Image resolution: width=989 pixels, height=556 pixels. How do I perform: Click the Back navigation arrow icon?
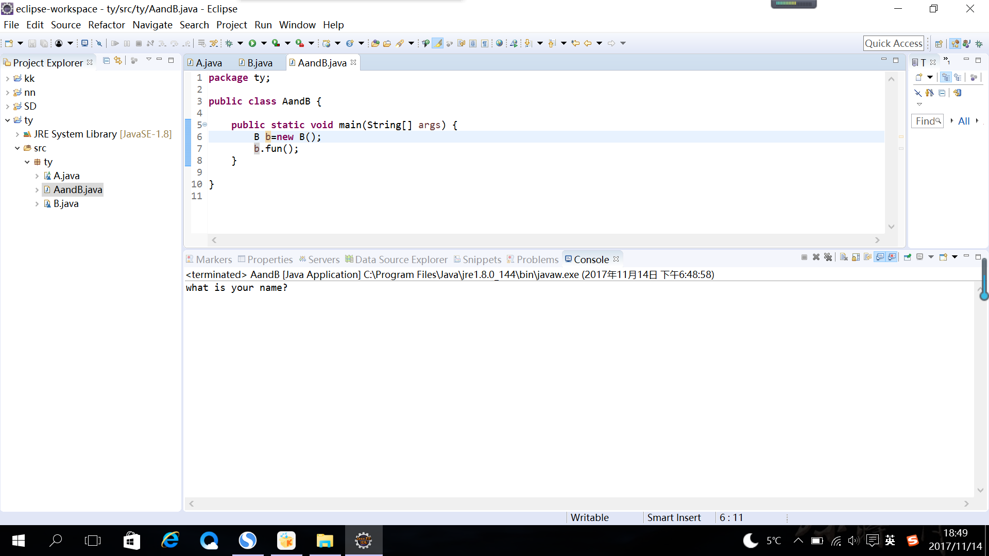click(x=587, y=43)
